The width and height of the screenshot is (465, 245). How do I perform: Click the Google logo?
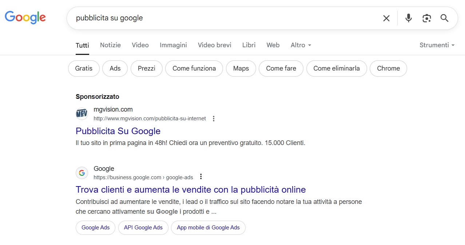pyautogui.click(x=25, y=17)
